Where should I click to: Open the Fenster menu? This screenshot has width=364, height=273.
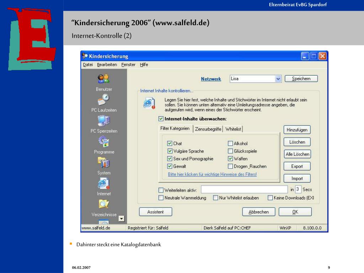pyautogui.click(x=128, y=65)
